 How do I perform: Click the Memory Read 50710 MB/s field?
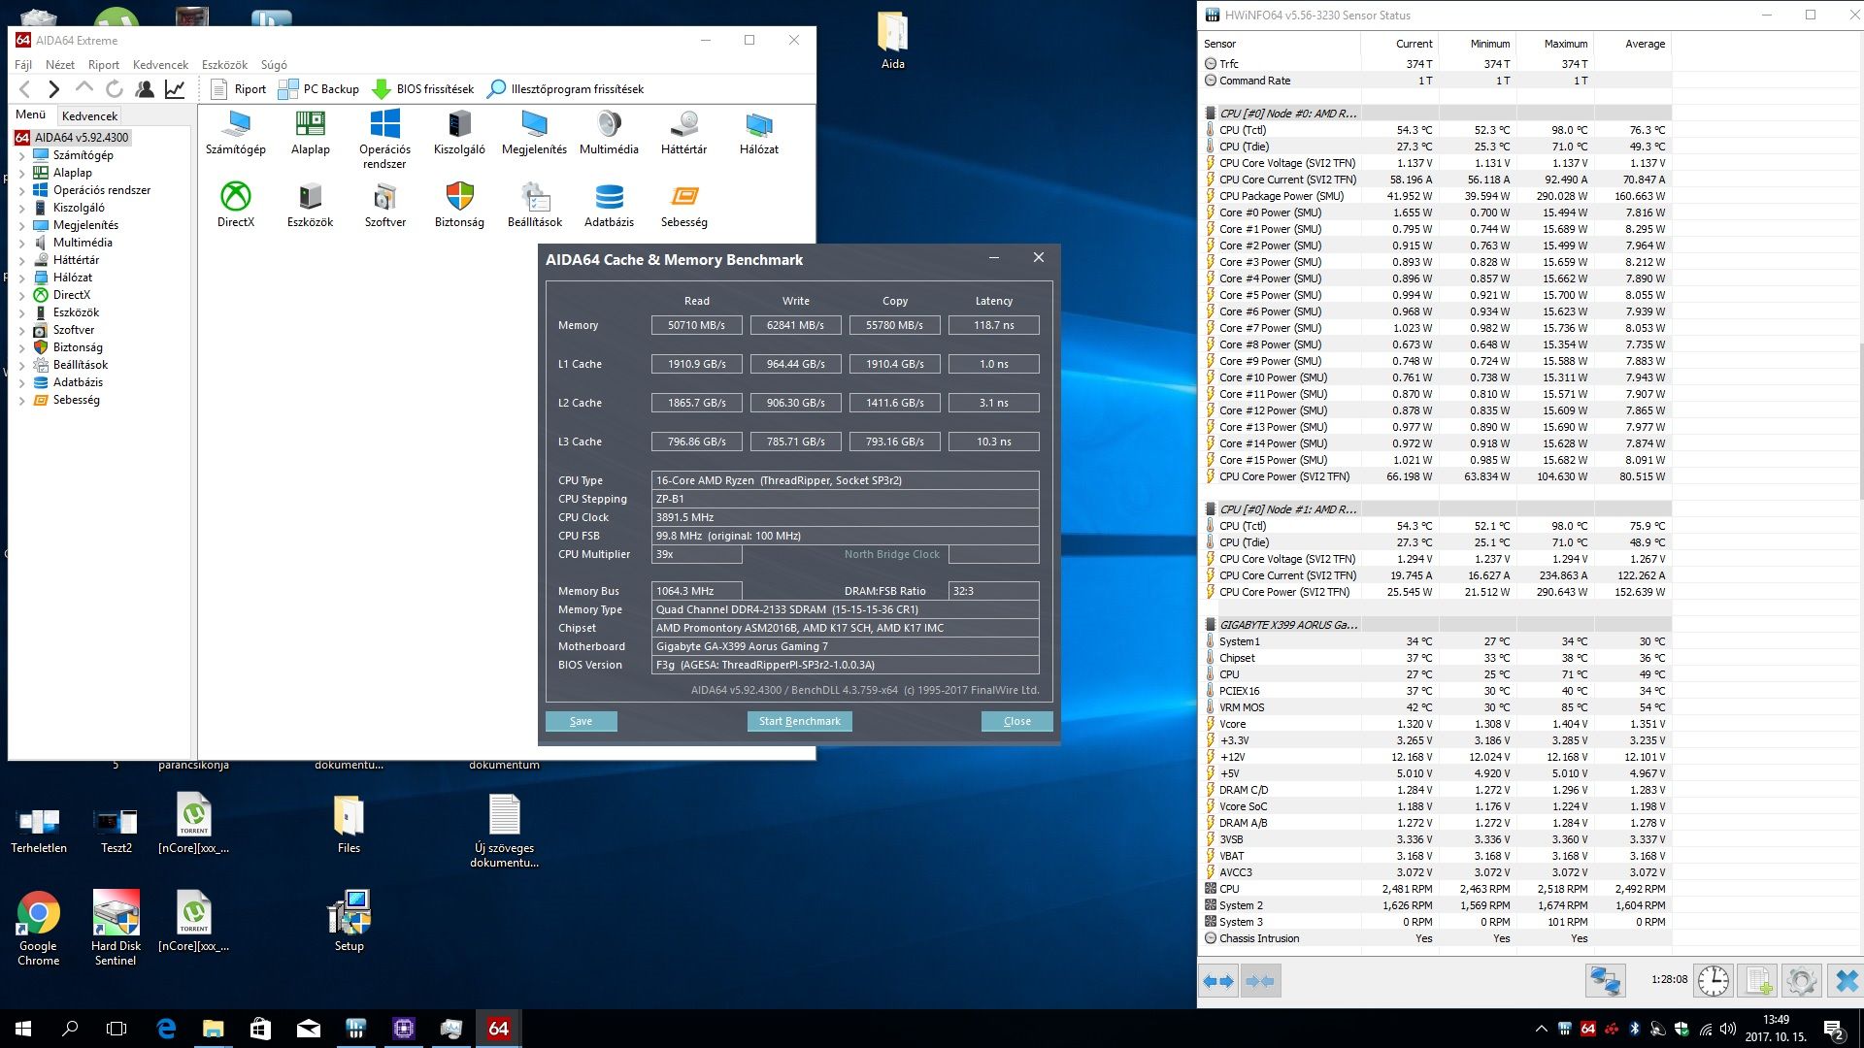pos(696,325)
